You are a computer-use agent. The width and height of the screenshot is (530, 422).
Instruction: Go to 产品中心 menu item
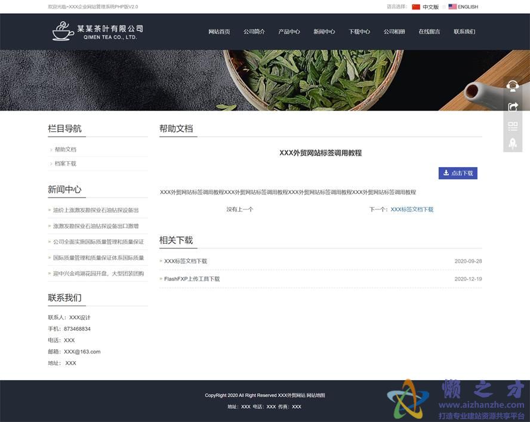coord(289,32)
